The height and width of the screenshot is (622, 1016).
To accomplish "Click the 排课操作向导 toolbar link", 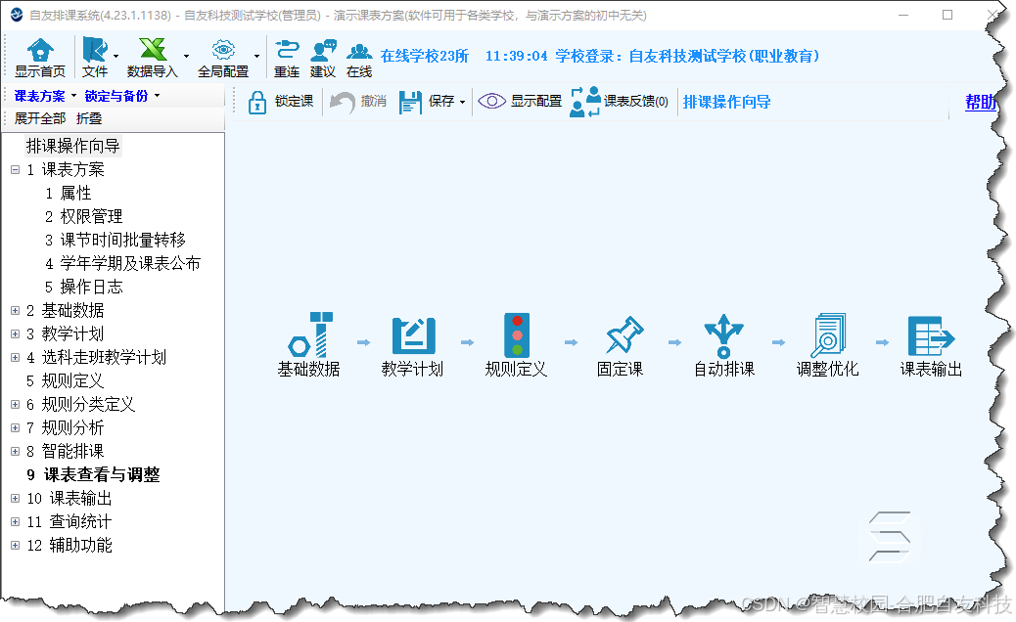I will pos(726,102).
